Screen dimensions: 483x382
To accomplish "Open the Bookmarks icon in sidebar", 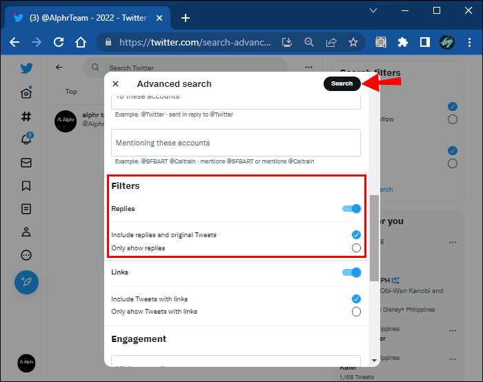I will tap(26, 186).
